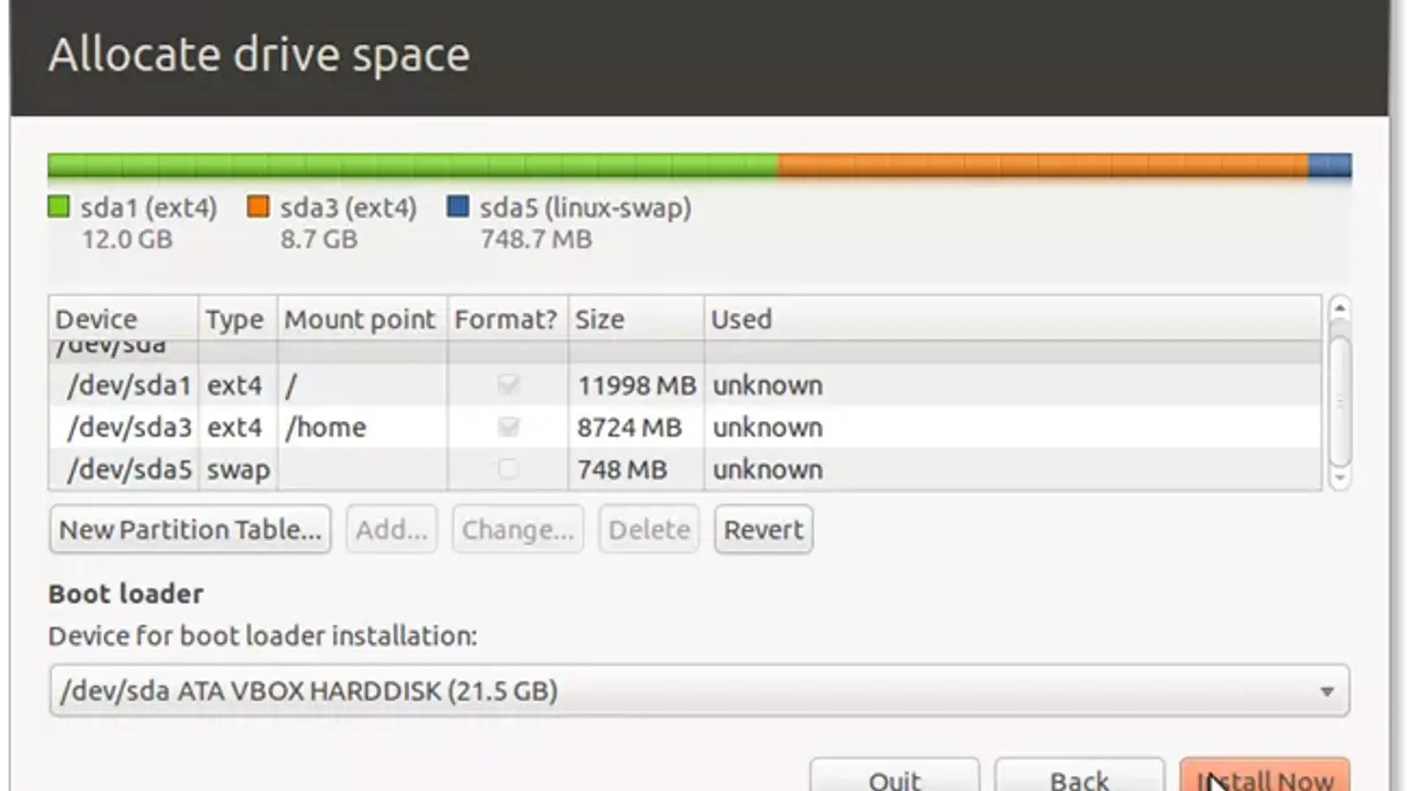Click the blue sda5 swap legend square

(457, 207)
